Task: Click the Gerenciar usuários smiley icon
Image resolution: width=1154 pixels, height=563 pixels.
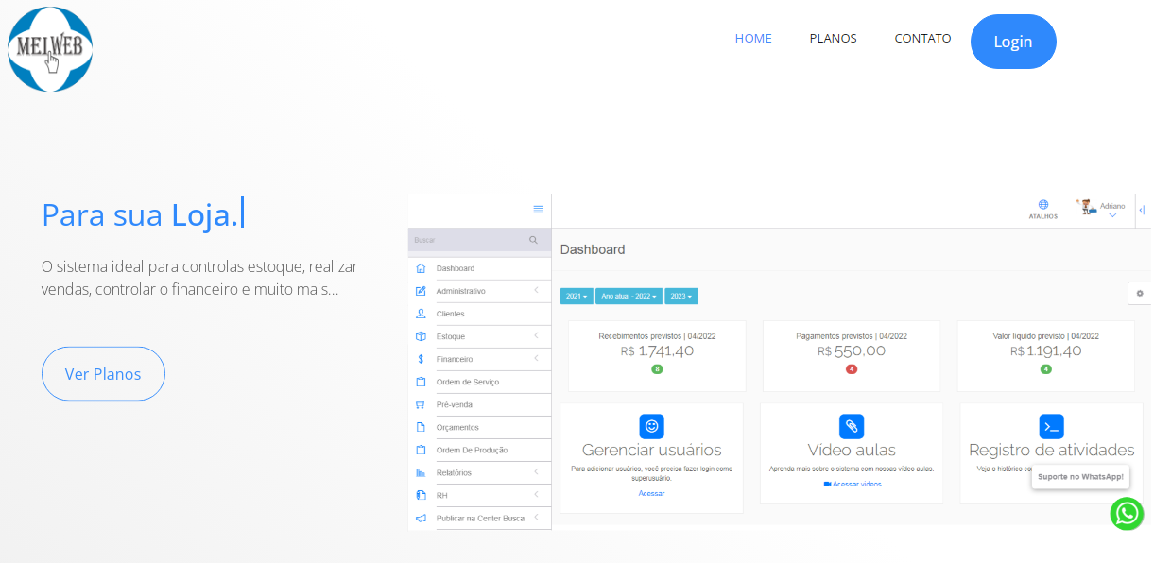Action: pyautogui.click(x=651, y=426)
